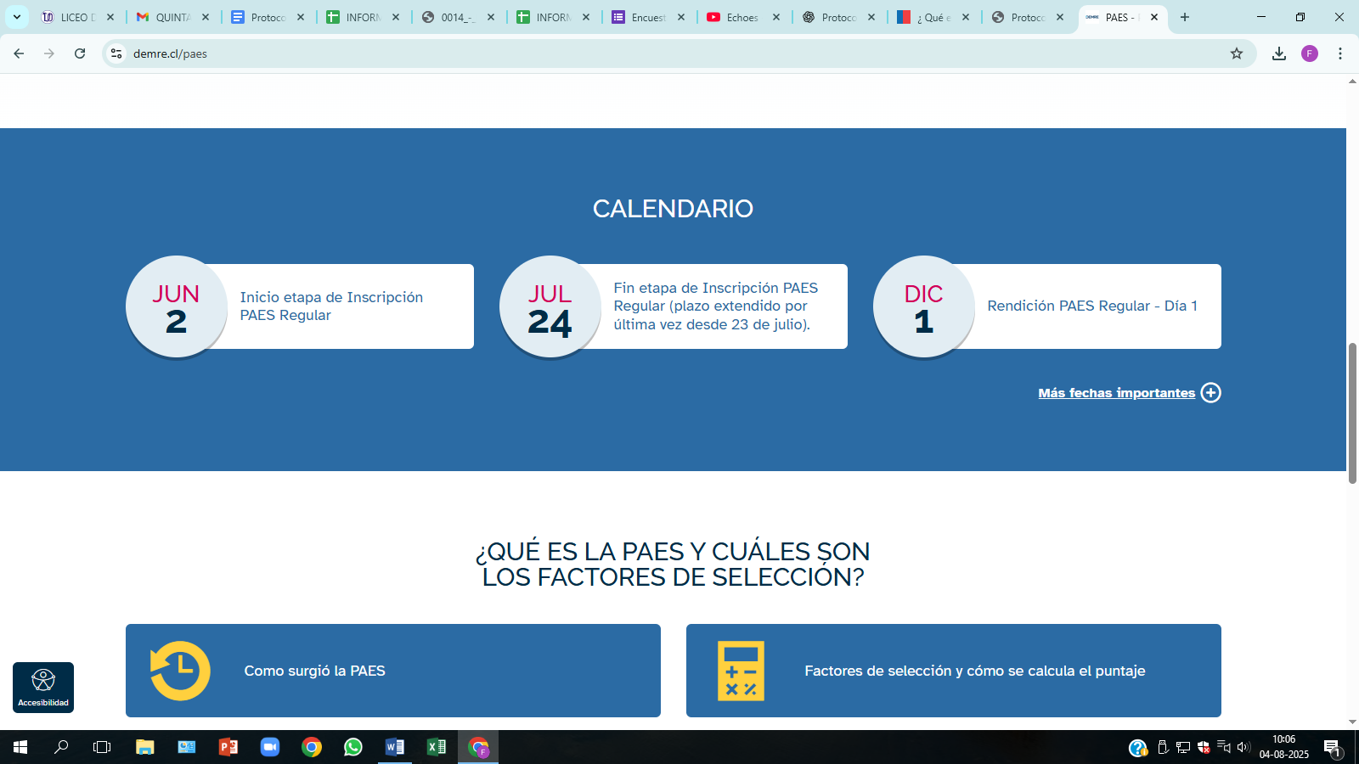
Task: Close the PAES tab
Action: [x=1154, y=17]
